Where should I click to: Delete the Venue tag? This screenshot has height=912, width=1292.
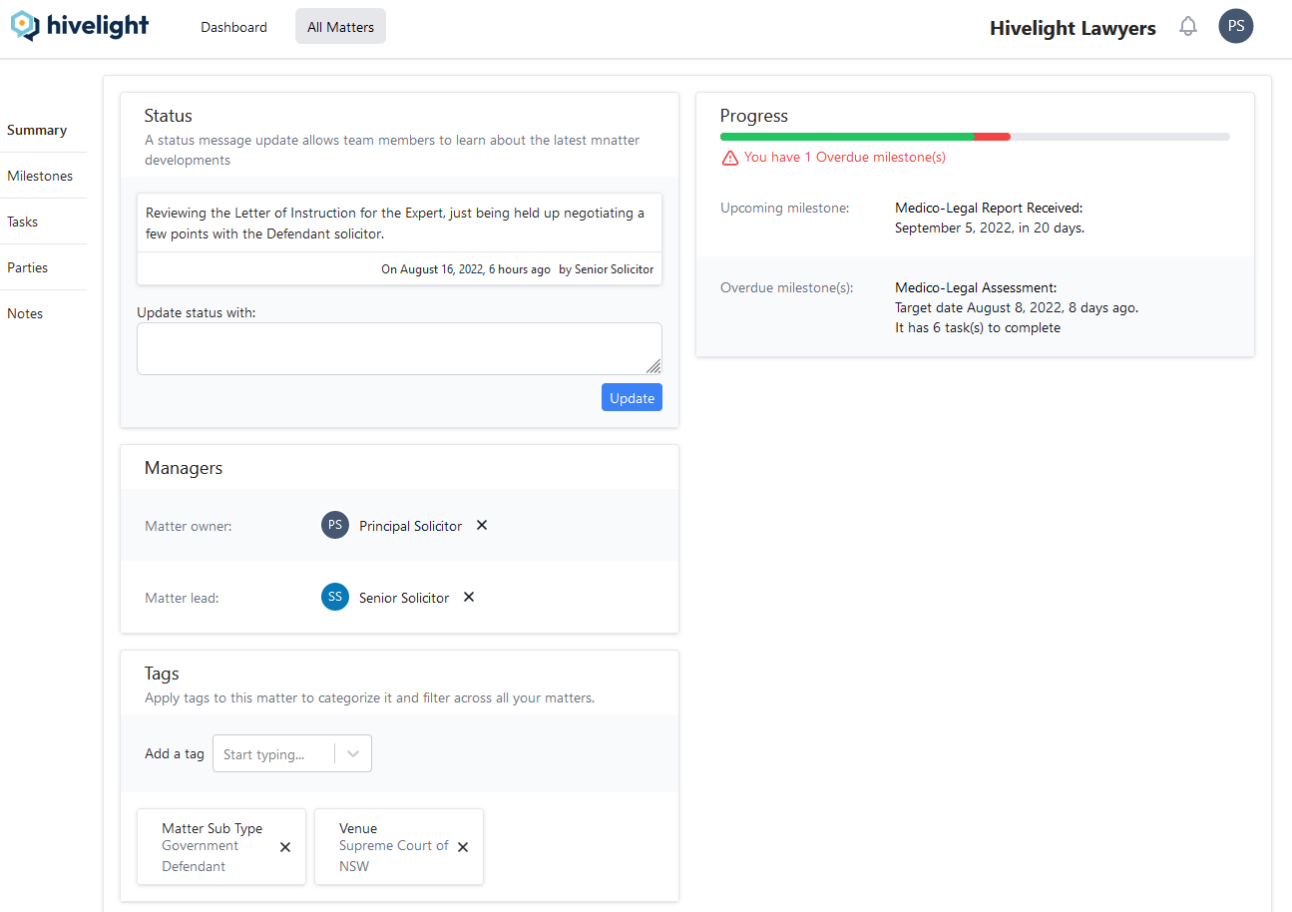point(463,847)
